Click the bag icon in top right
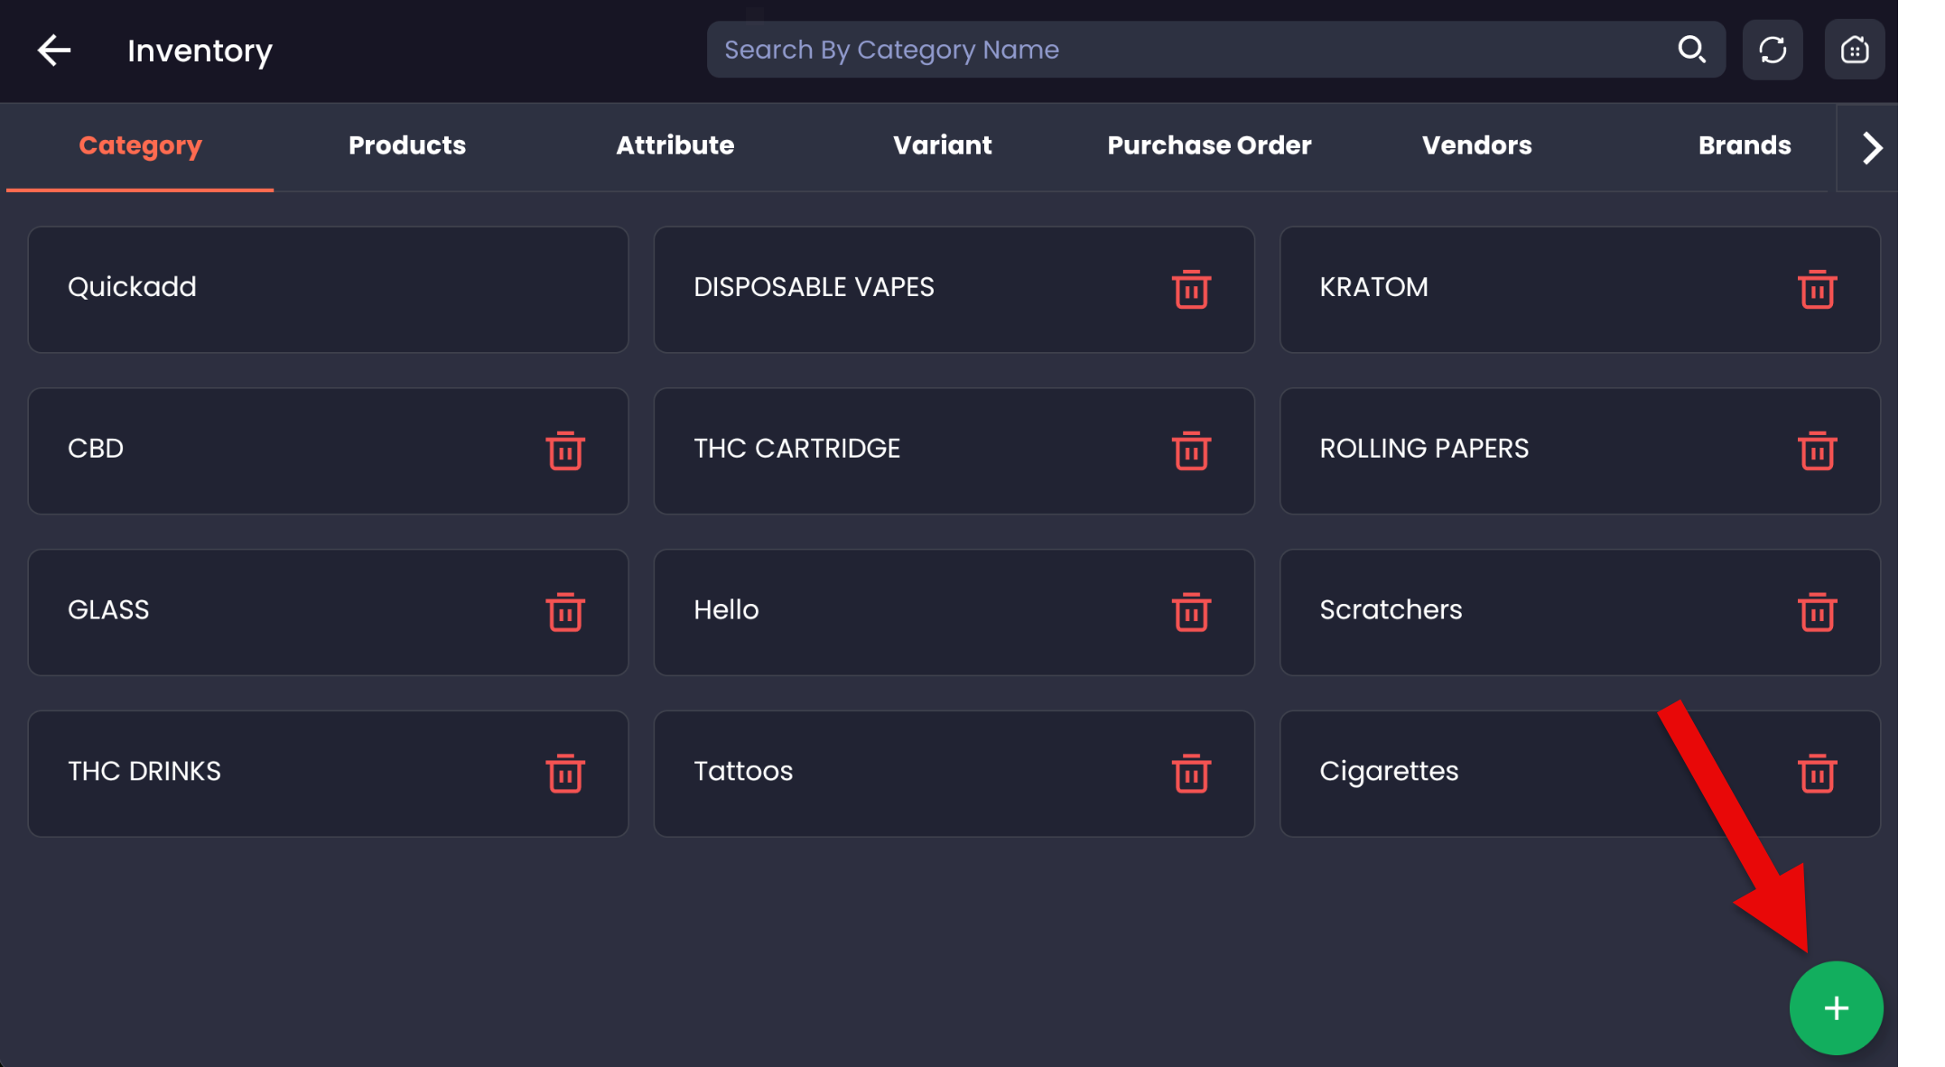Image resolution: width=1945 pixels, height=1067 pixels. pyautogui.click(x=1854, y=50)
